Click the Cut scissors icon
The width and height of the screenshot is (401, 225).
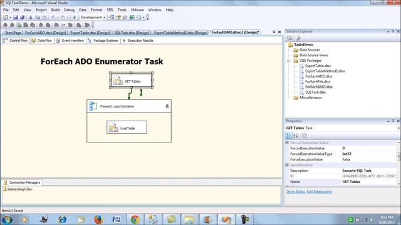tap(31, 17)
